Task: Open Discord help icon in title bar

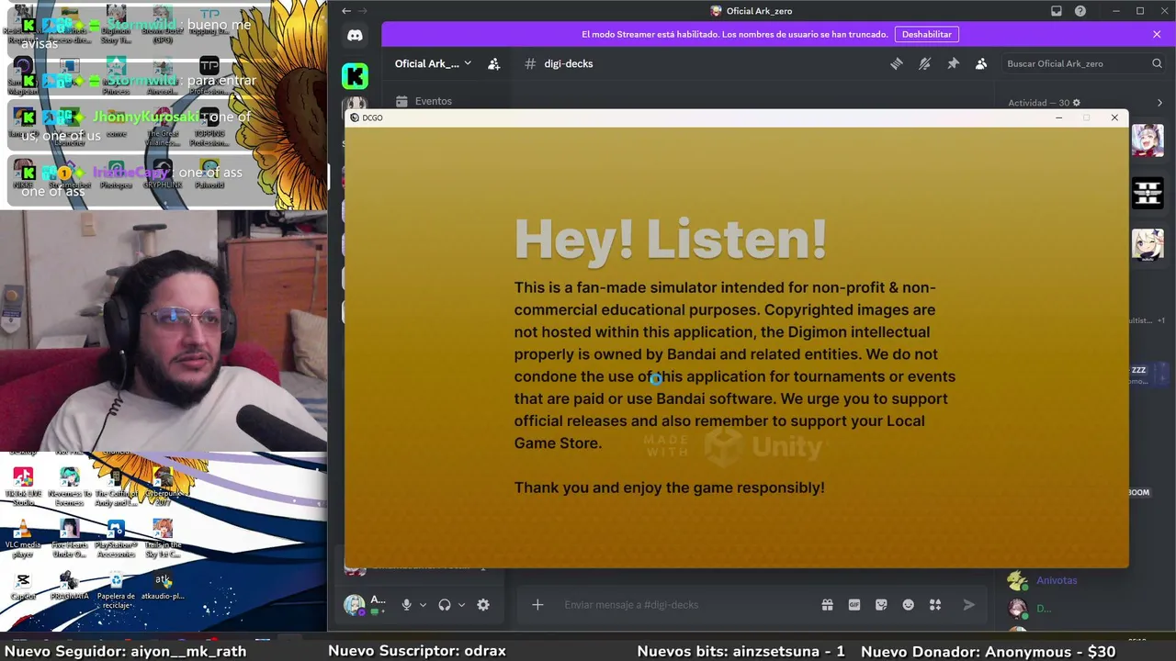Action: (1080, 11)
